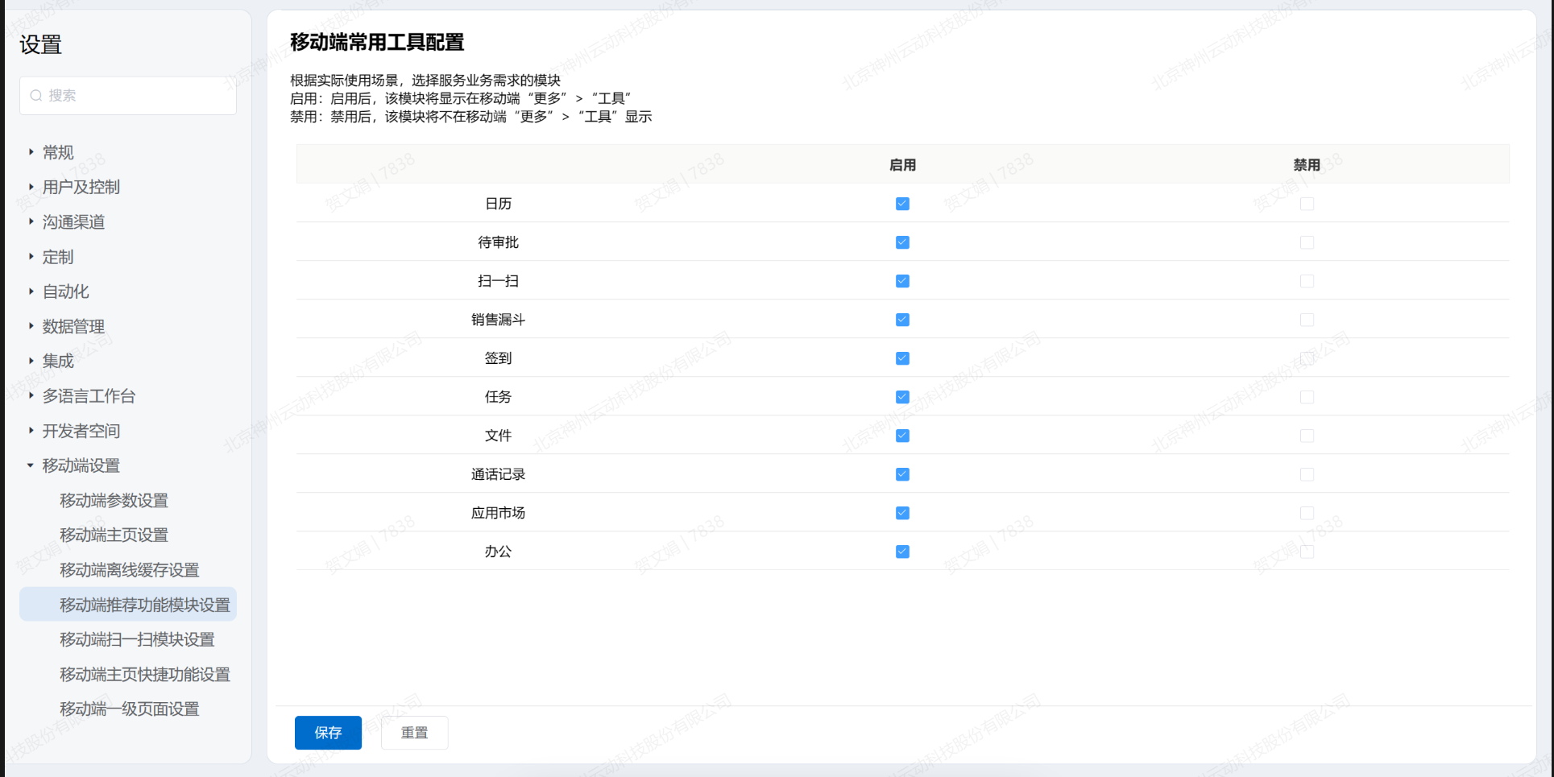Click the 重置 button
This screenshot has width=1554, height=777.
point(414,733)
